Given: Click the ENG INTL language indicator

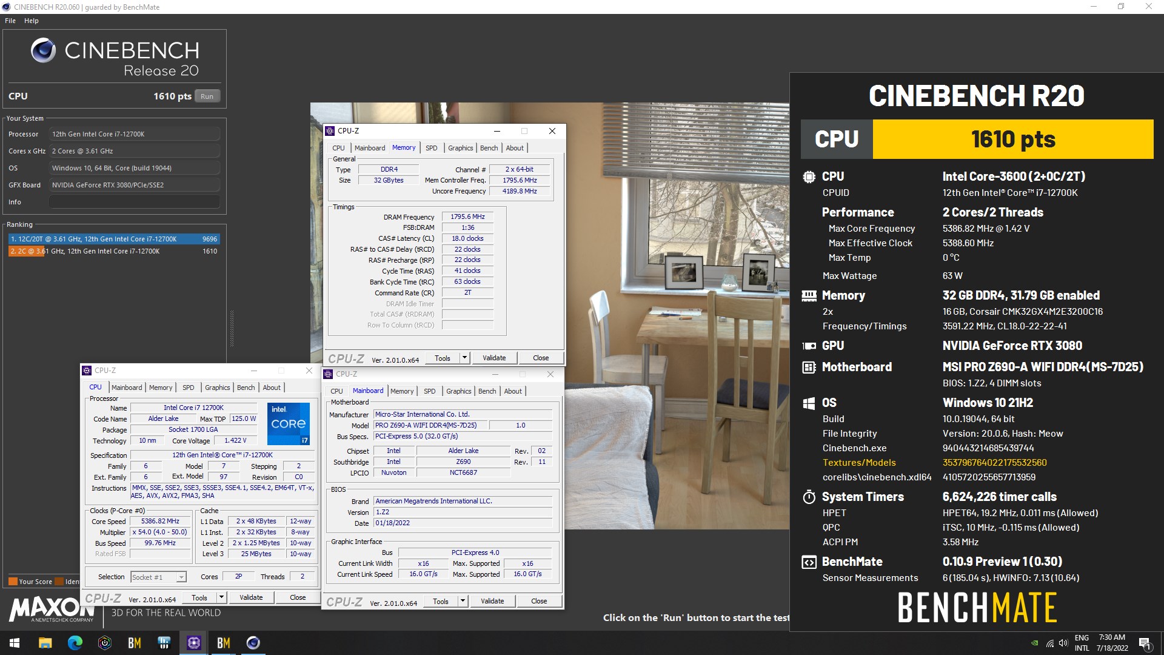Looking at the screenshot, I should 1082,643.
